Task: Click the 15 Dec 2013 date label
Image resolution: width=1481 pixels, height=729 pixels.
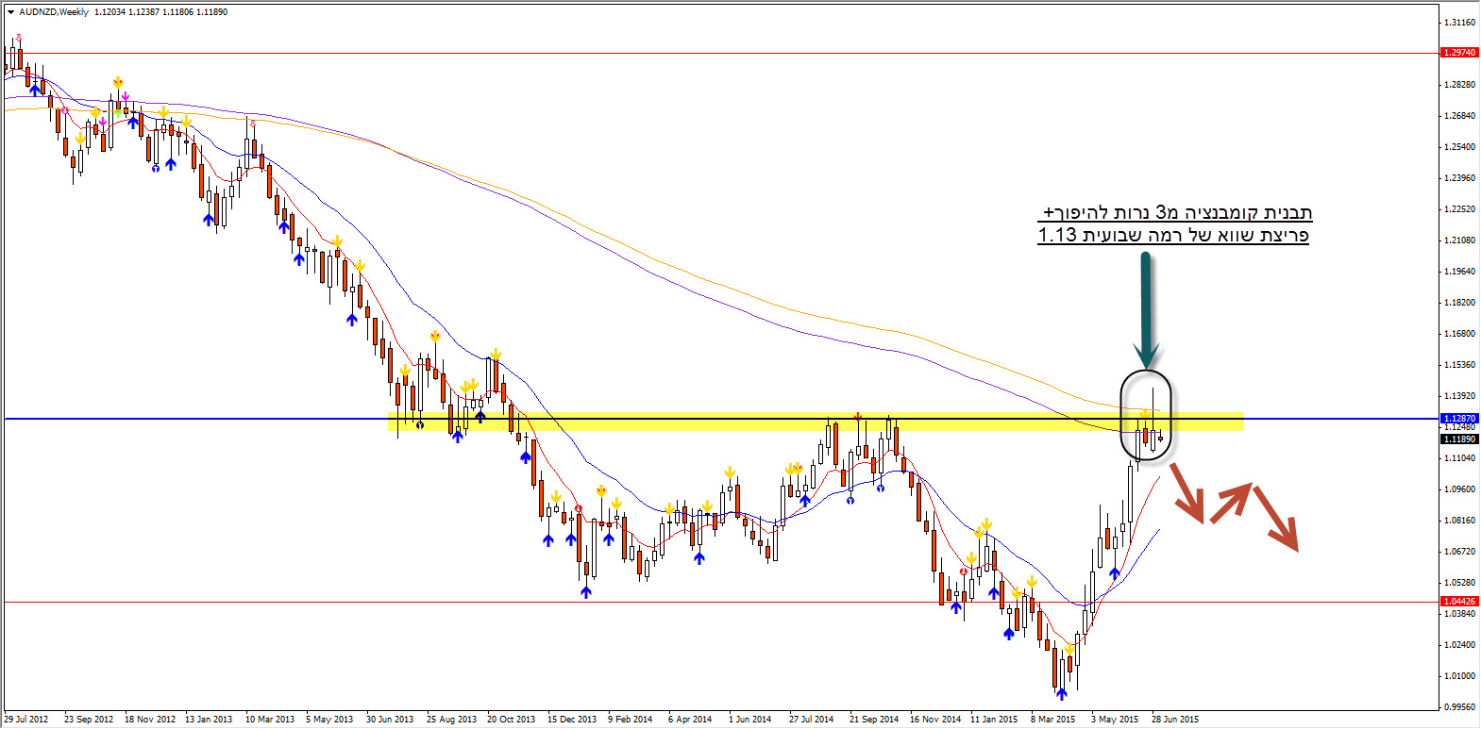Action: (572, 720)
